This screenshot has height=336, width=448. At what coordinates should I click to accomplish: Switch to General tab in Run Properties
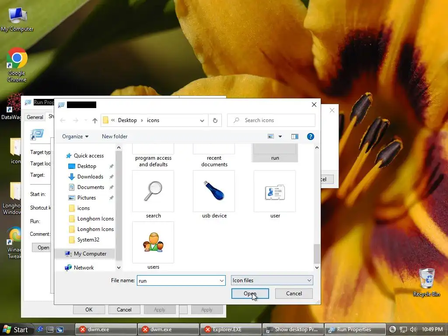(35, 117)
